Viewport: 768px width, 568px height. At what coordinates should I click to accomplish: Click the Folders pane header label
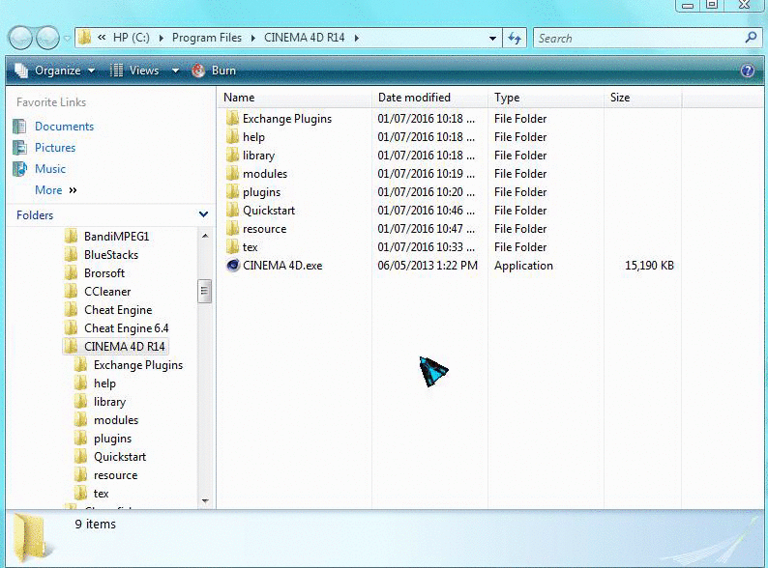click(35, 215)
